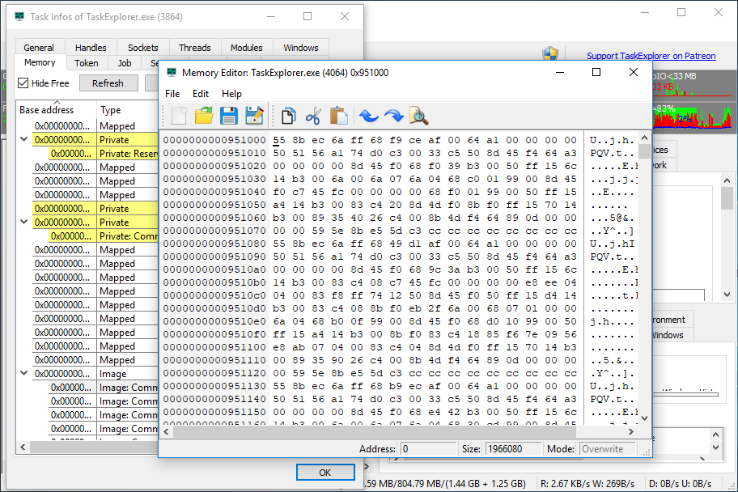The image size is (738, 492).
Task: Select the Job tab
Action: 125,63
